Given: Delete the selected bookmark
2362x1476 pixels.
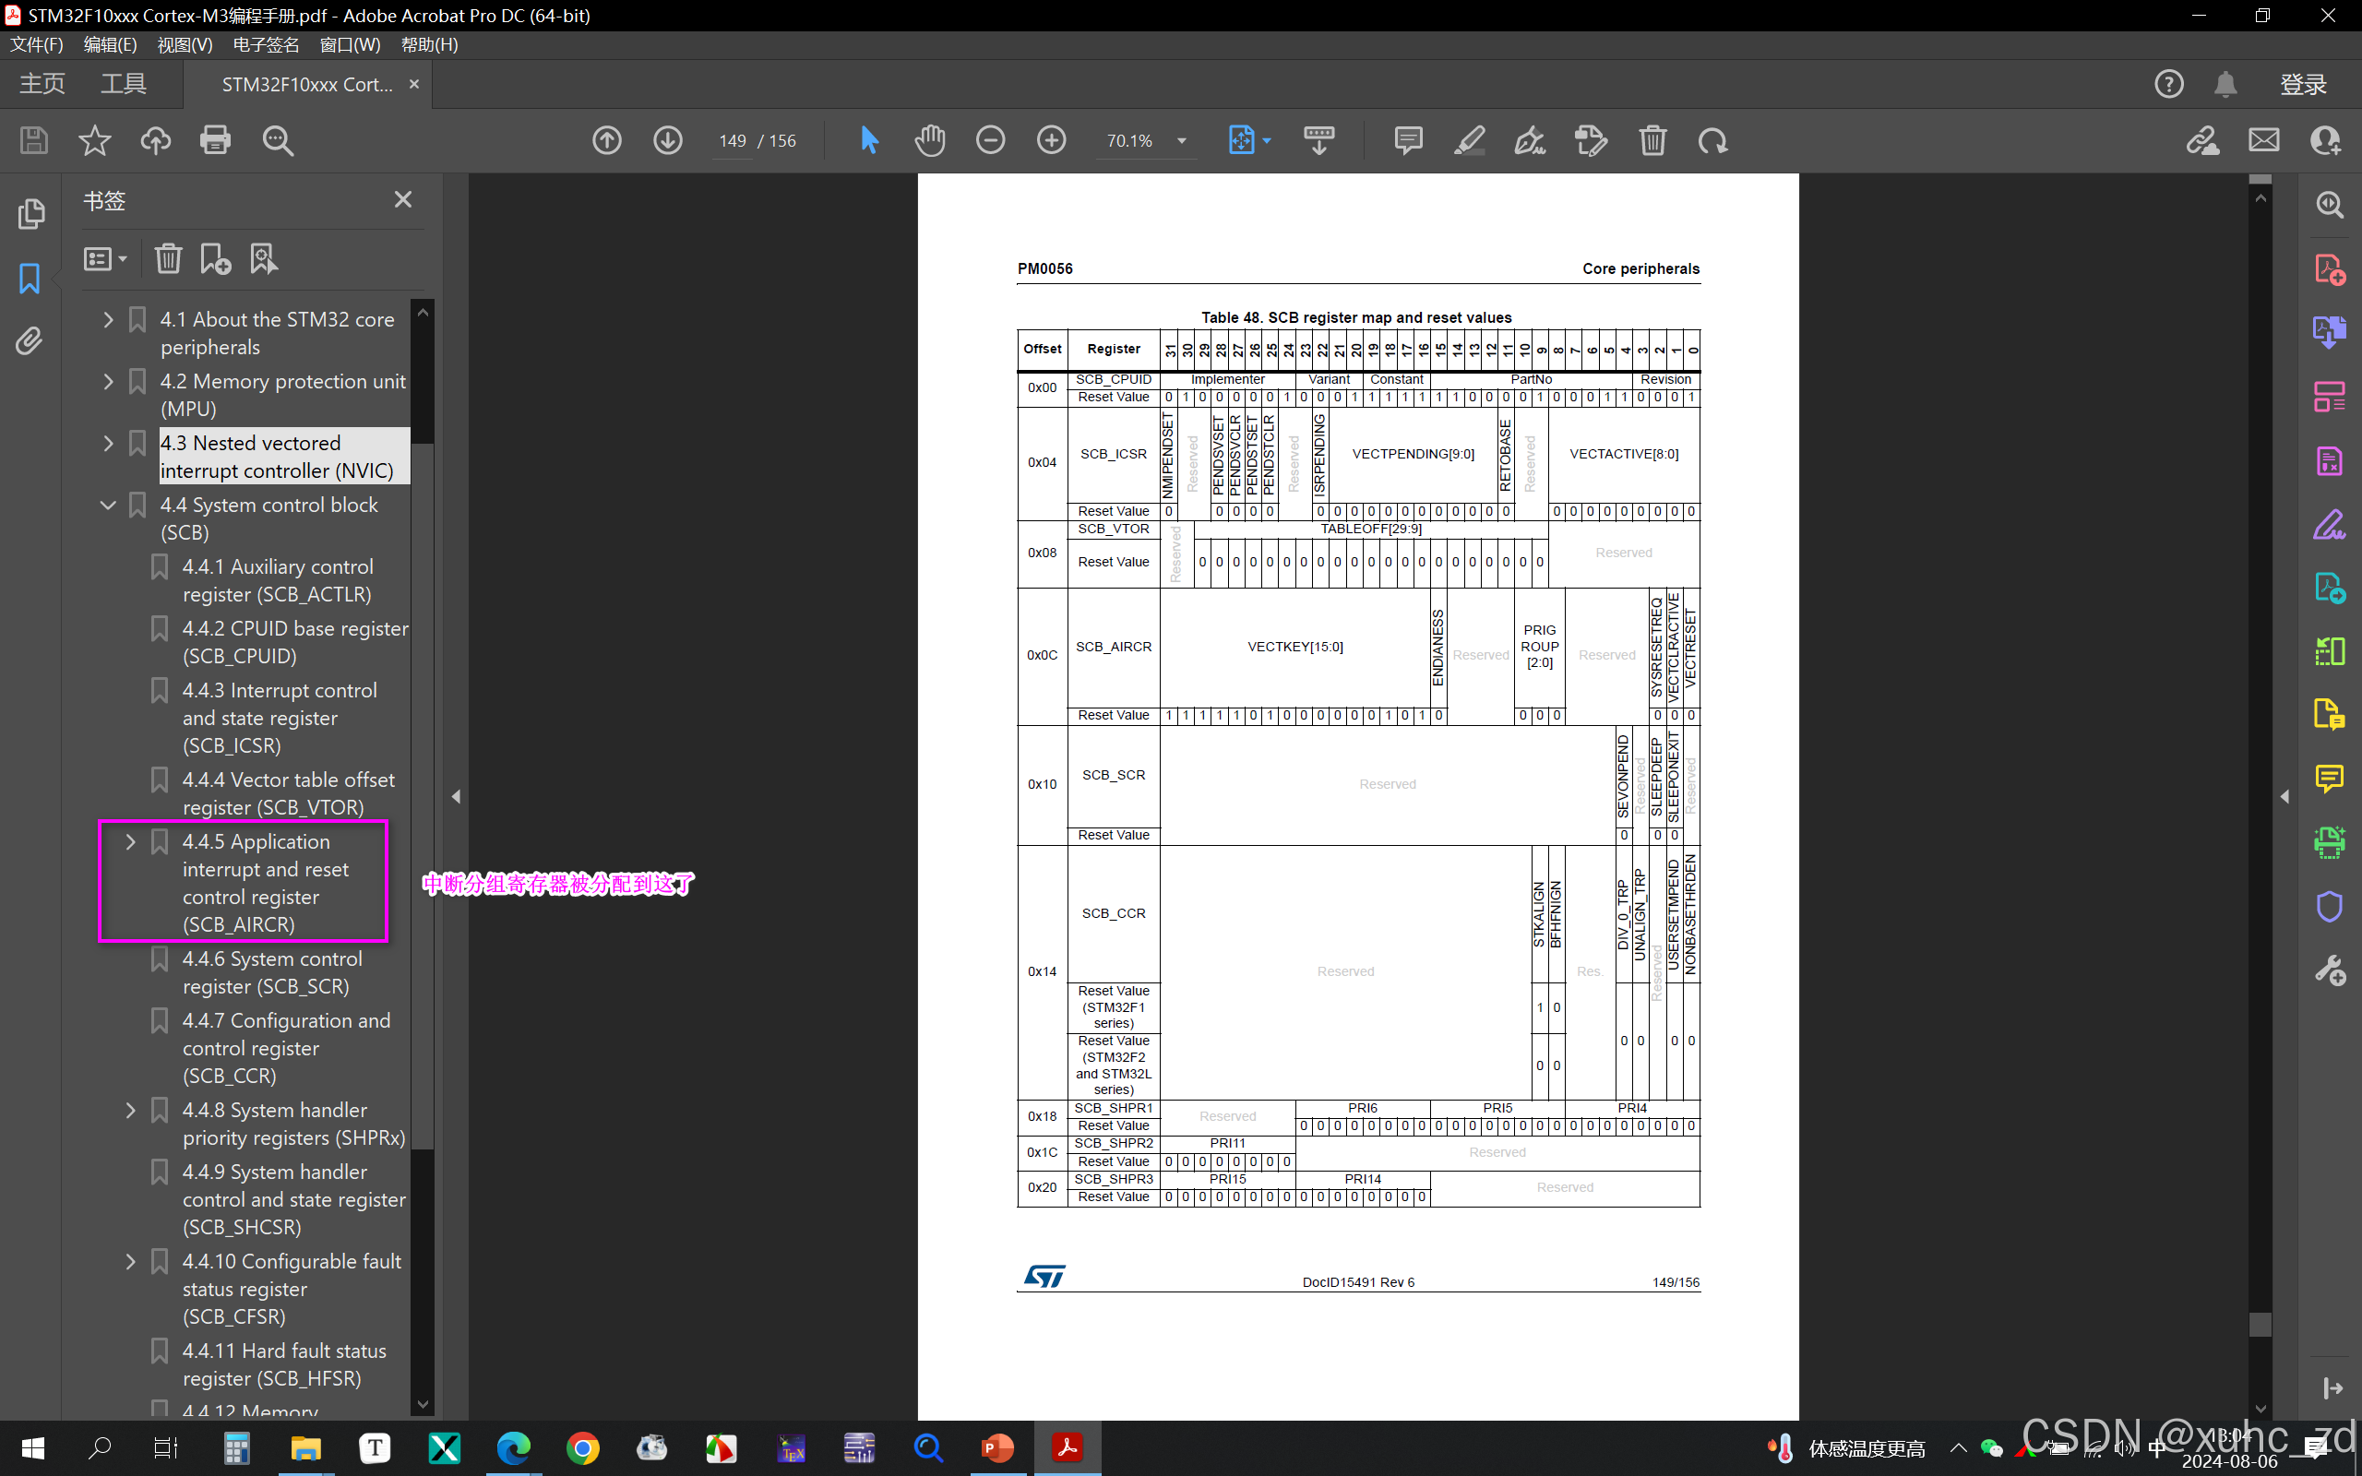Looking at the screenshot, I should [169, 258].
